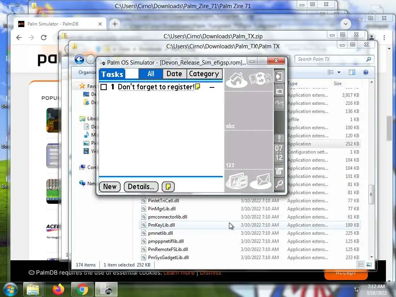The width and height of the screenshot is (396, 297).
Task: Tap the due date dash of the task
Action: coord(212,87)
